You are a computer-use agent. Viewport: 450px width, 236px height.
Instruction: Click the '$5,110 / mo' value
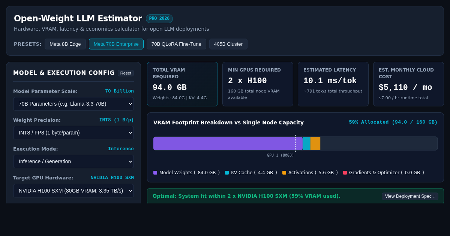[x=405, y=88]
